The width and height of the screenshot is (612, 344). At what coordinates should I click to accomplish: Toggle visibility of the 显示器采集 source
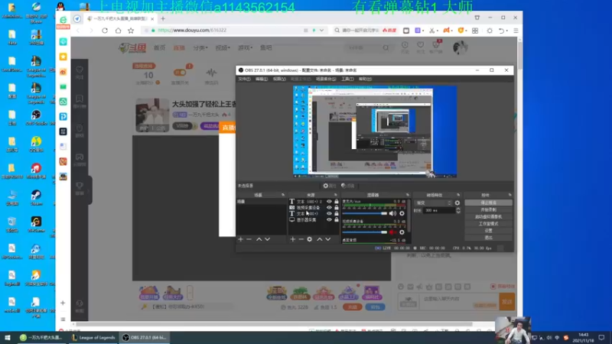tap(329, 219)
